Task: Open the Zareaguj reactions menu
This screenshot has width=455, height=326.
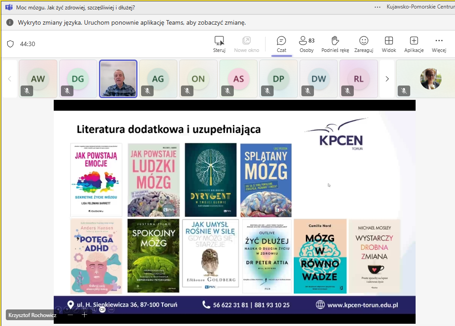Action: (364, 44)
